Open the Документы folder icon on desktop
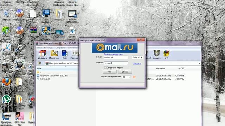Viewport: 225px width, 126px height. click(x=19, y=99)
